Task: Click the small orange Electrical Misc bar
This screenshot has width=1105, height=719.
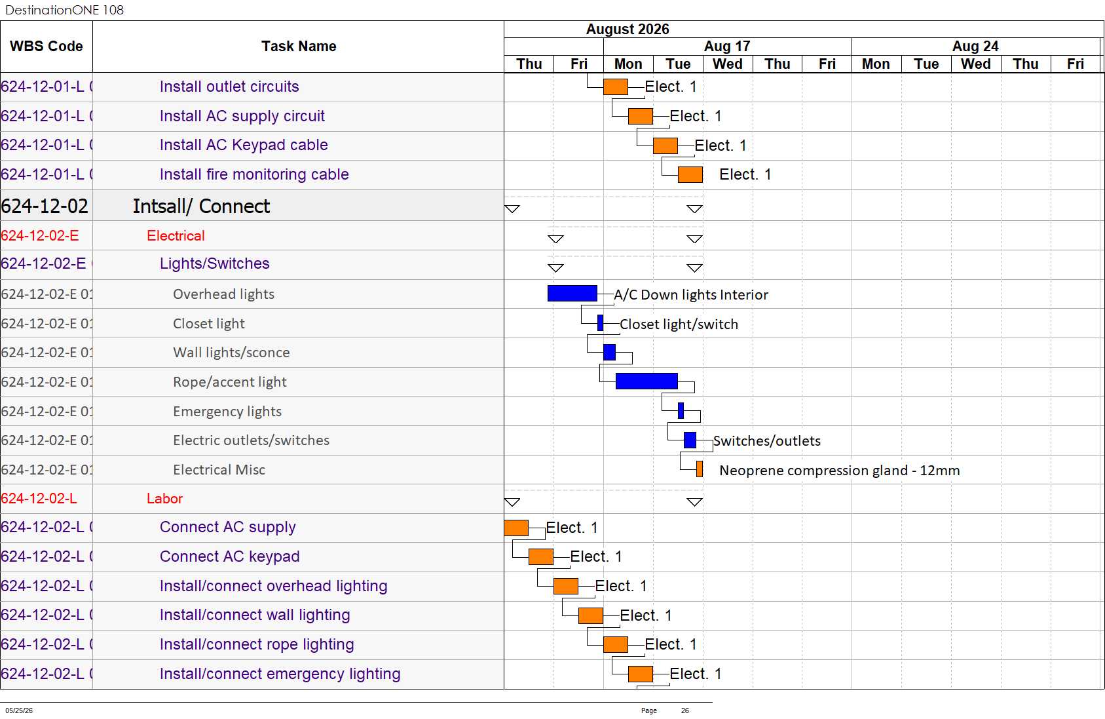Action: click(x=700, y=469)
